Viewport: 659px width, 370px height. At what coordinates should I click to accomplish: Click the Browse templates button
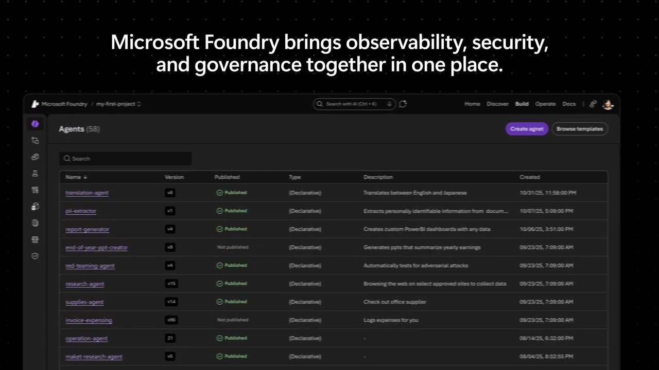(580, 129)
